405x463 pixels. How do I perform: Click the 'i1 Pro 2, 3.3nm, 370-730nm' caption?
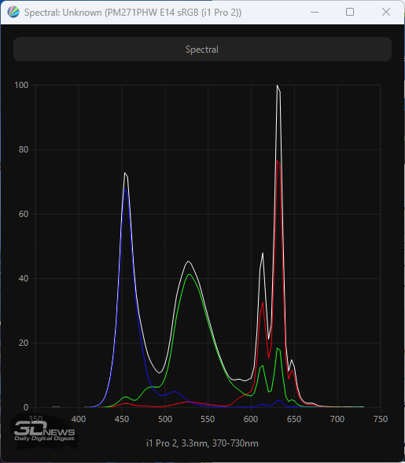click(202, 443)
